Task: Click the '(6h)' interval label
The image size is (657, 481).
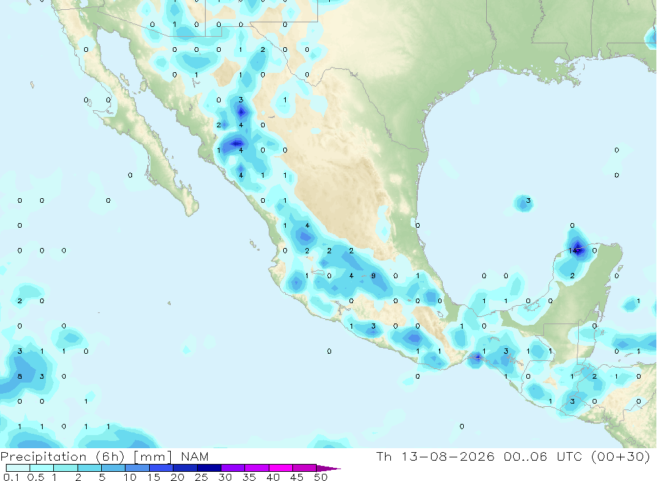Action: (110, 457)
